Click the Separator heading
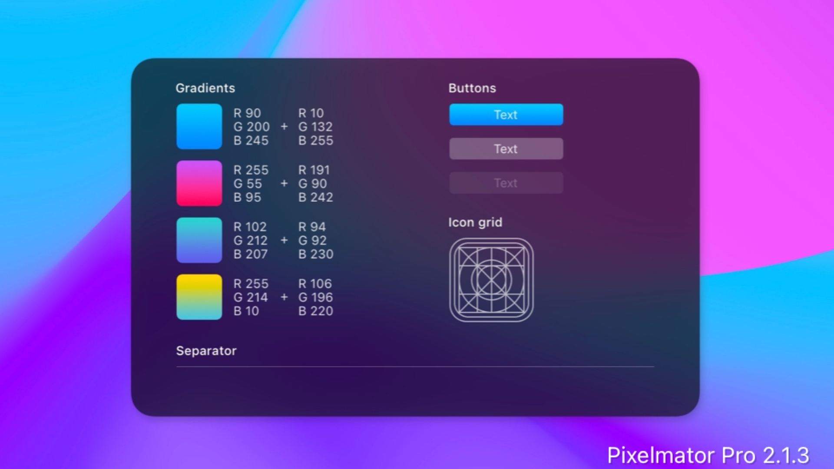Screen dimensions: 834x469 [206, 351]
